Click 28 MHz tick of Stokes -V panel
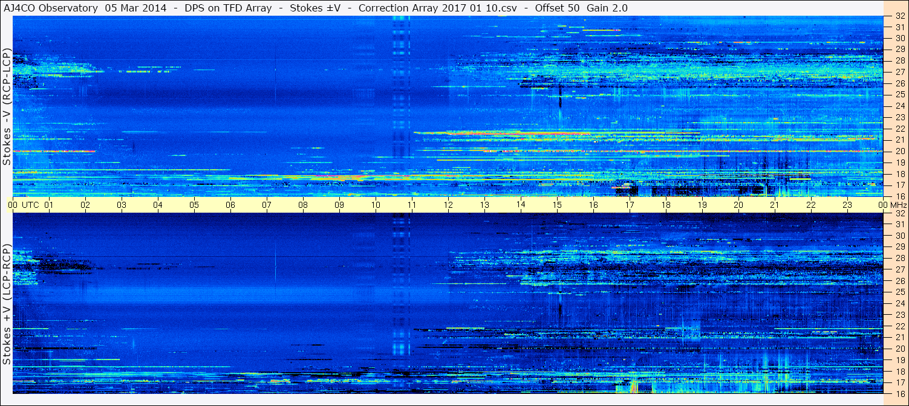This screenshot has width=909, height=406. (899, 60)
